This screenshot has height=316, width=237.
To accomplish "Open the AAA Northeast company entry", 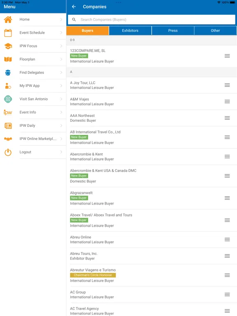I will tap(151, 118).
